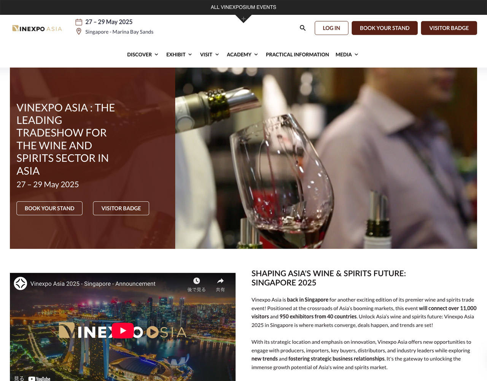Screen dimensions: 487x381
Task: Play the Vinexpo Asia YouTube video
Action: tap(123, 331)
